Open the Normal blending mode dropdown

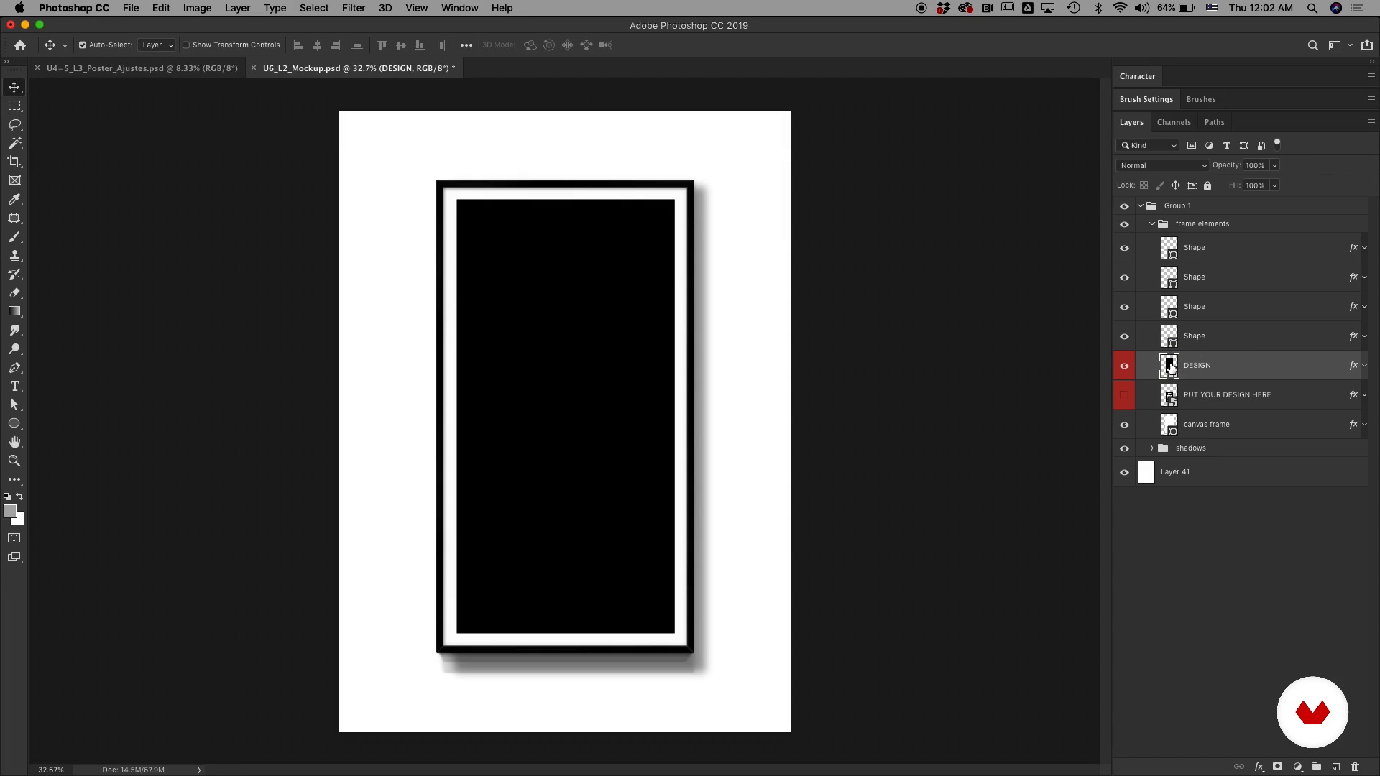coord(1163,165)
